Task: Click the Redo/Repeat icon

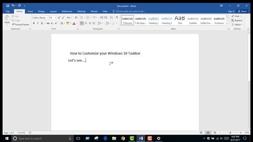Action: pyautogui.click(x=19, y=6)
